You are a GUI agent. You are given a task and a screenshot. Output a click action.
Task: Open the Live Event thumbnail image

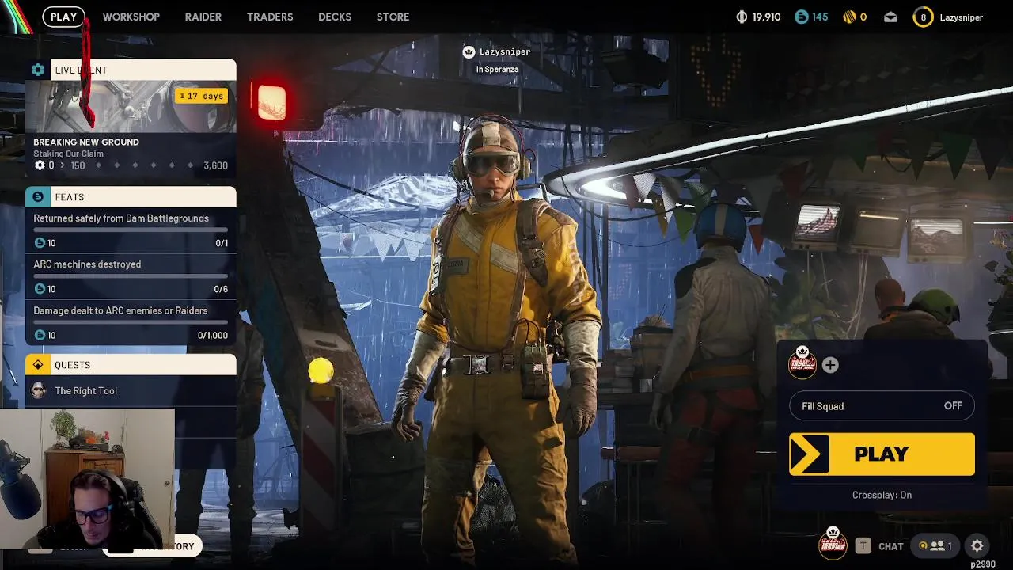click(x=131, y=106)
